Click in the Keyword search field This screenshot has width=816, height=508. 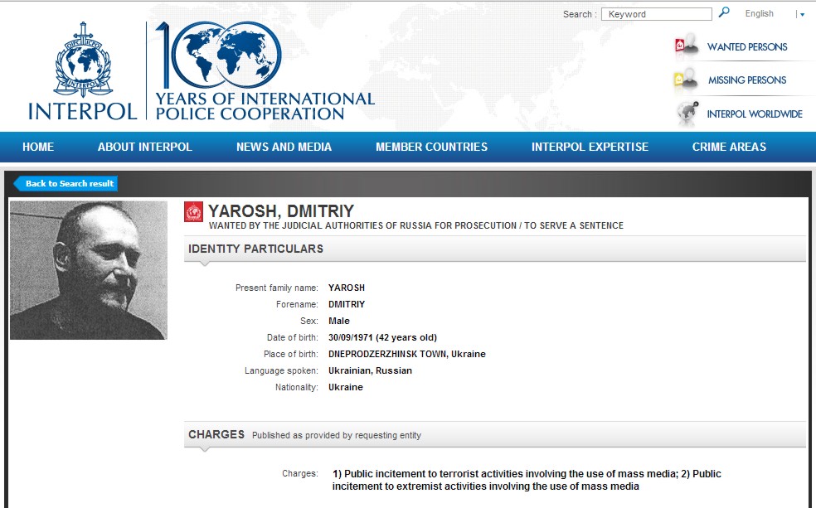point(656,14)
